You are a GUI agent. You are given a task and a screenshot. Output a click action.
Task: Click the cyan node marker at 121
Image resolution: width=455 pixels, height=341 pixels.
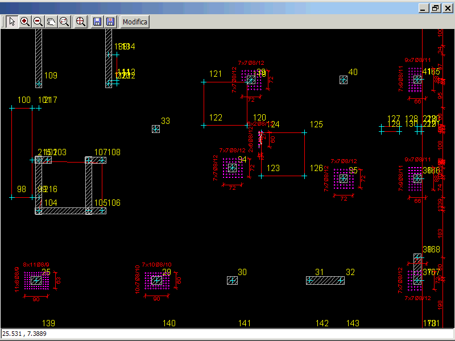204,82
